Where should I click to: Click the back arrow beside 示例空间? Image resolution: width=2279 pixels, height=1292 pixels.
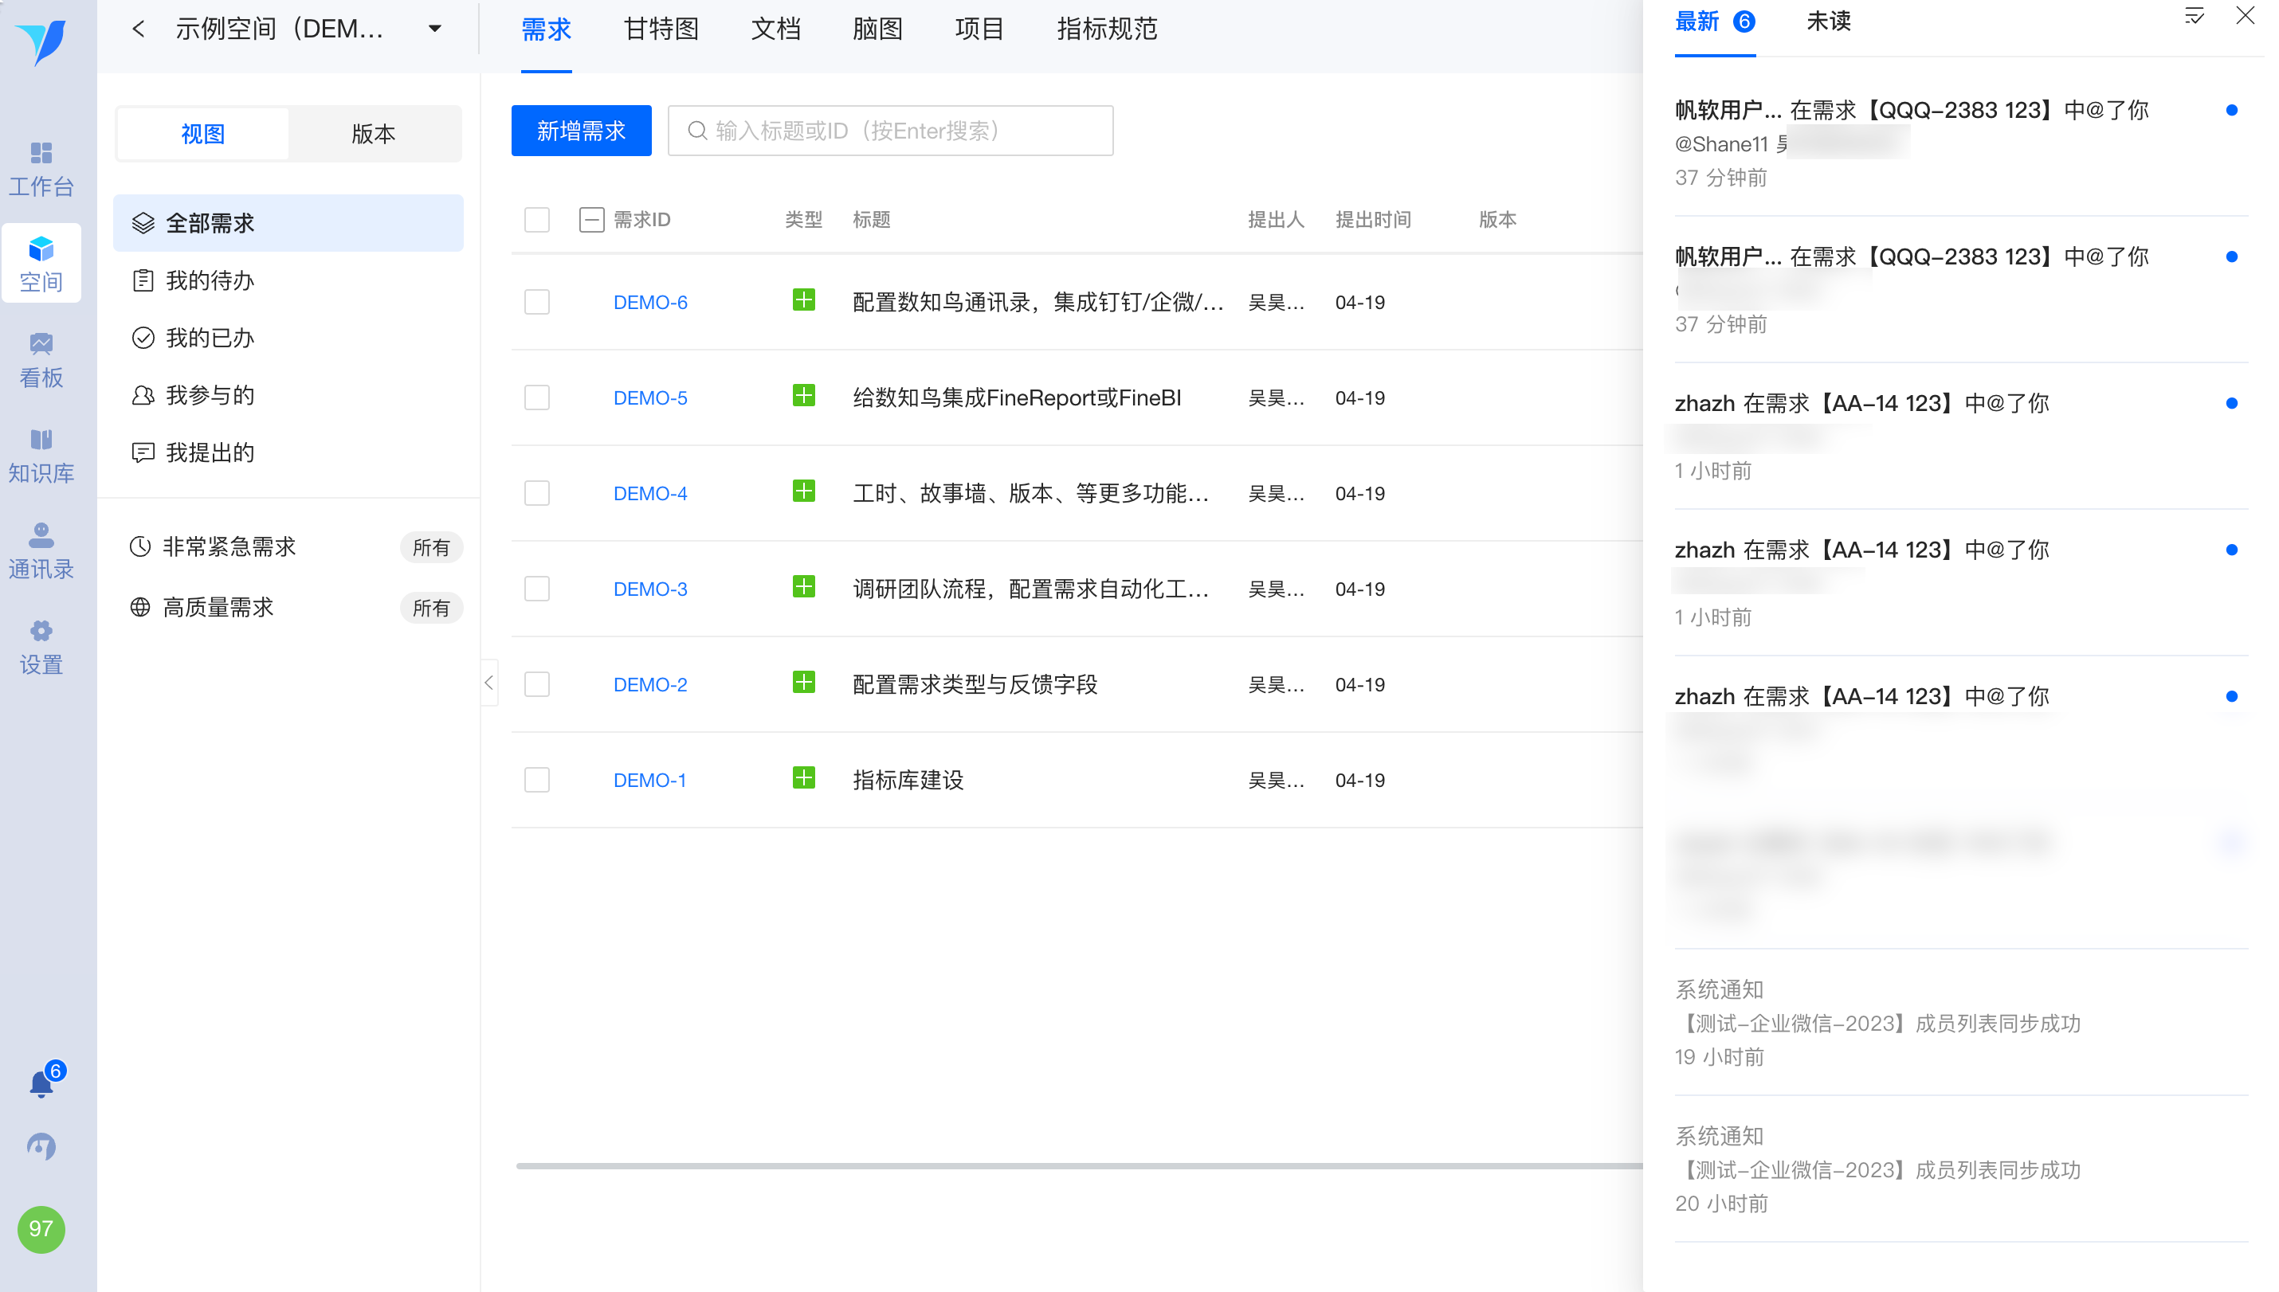coord(139,29)
